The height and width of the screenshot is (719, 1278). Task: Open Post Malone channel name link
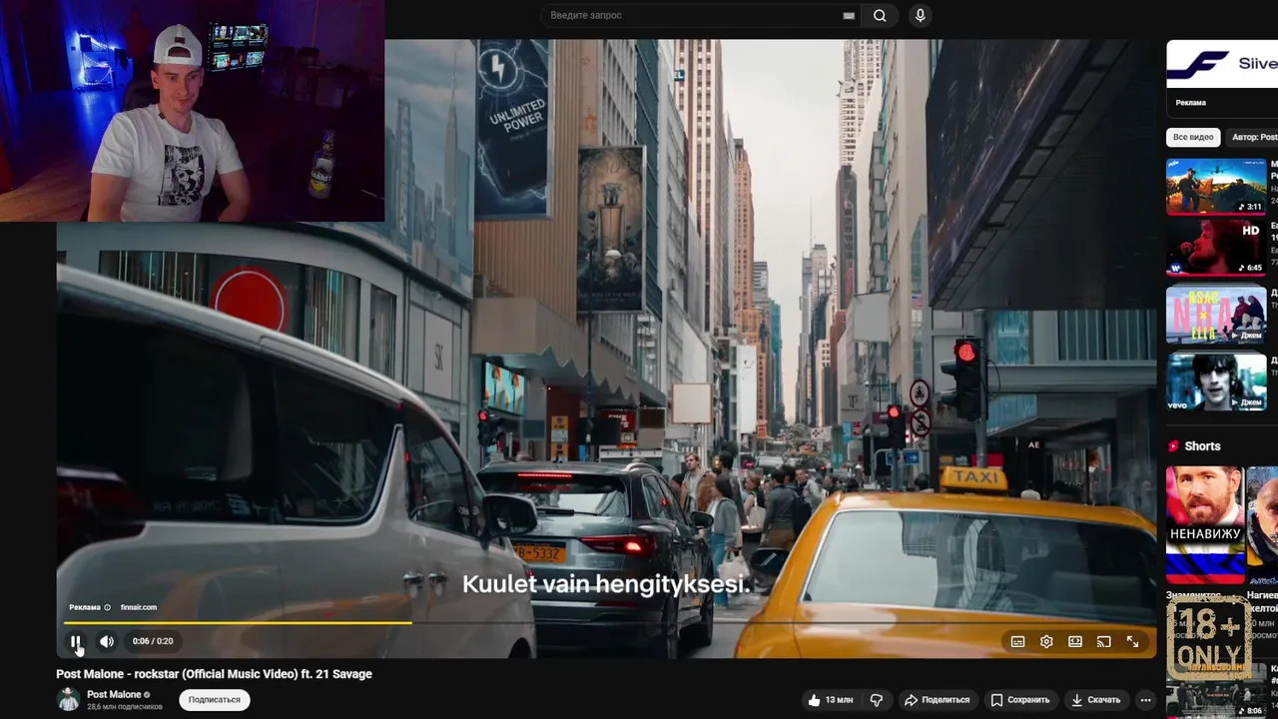[x=114, y=694]
